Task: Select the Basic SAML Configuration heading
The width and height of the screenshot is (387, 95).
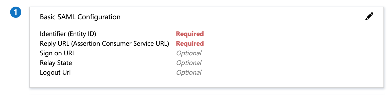Action: click(x=80, y=17)
